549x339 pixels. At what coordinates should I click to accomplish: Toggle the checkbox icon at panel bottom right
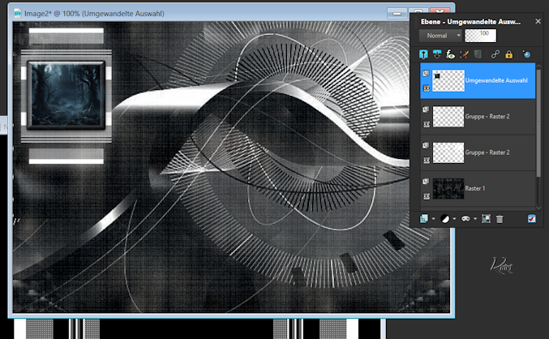[x=532, y=218]
